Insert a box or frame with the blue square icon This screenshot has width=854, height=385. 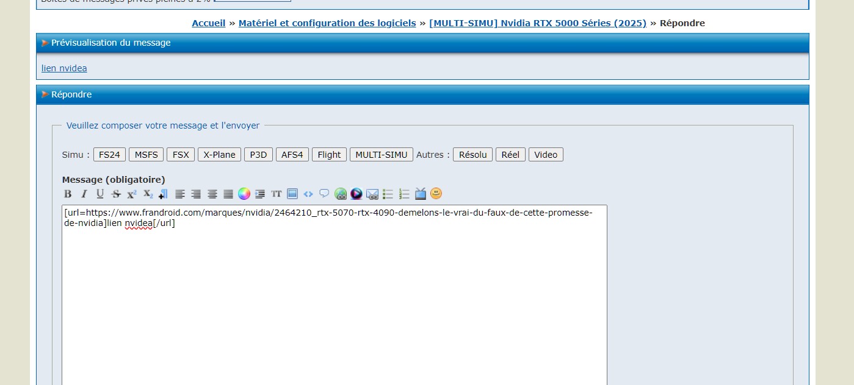[292, 194]
